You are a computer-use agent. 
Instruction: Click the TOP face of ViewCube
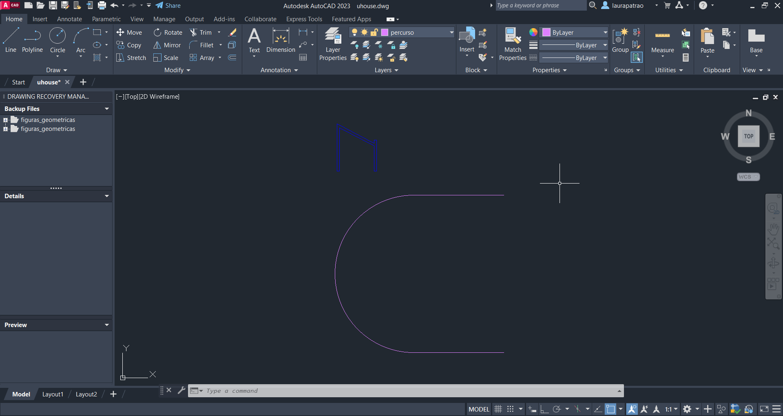coord(748,136)
